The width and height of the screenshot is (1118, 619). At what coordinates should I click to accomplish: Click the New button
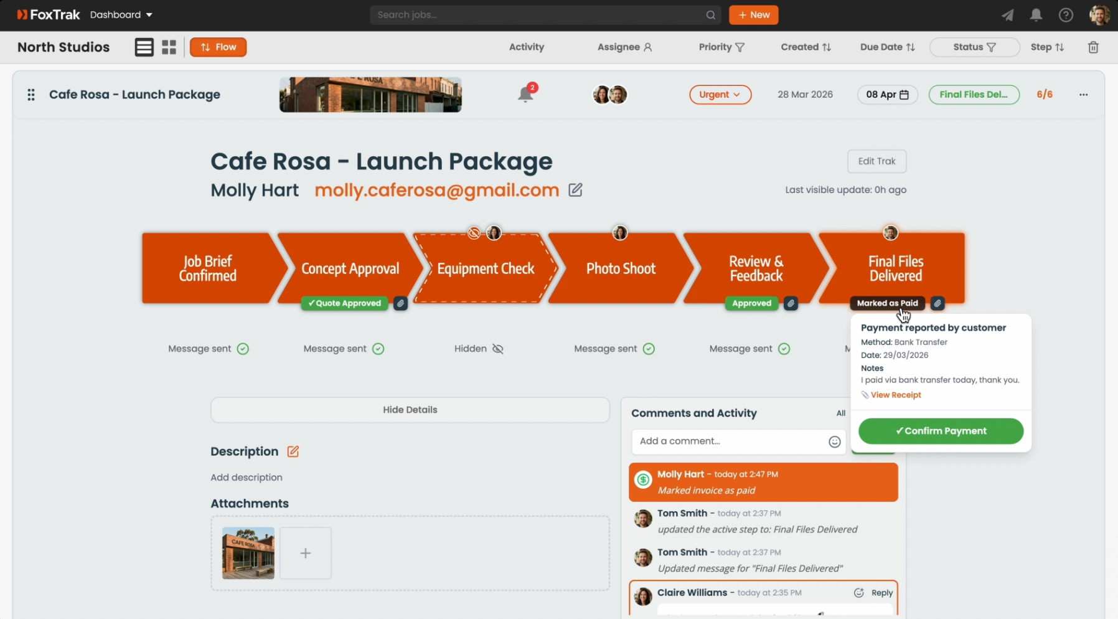(x=754, y=15)
